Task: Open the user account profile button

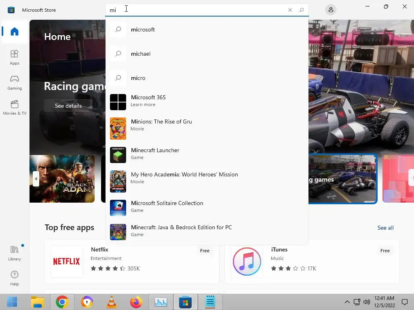Action: [x=331, y=10]
